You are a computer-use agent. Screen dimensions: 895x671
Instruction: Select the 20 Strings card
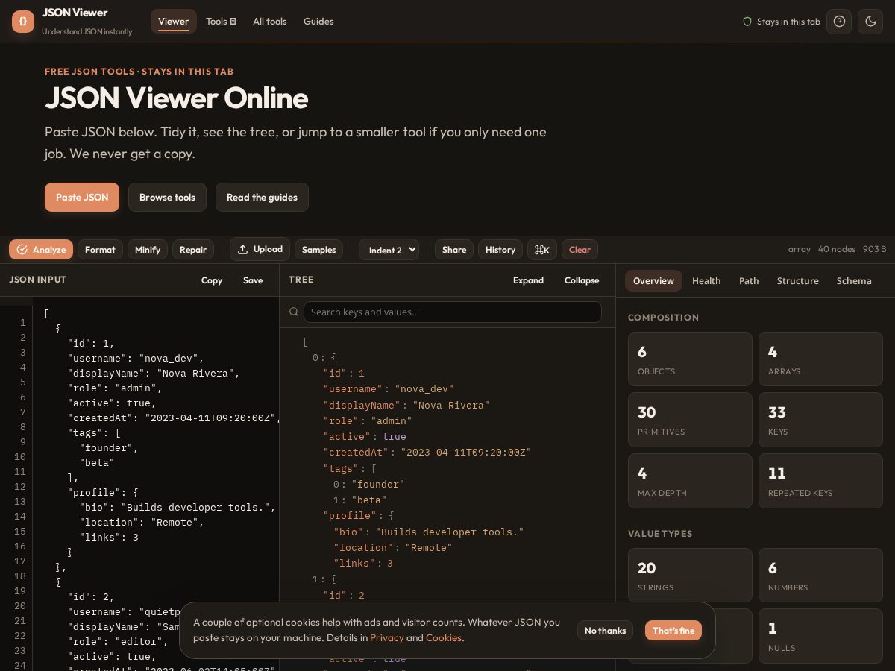click(690, 575)
